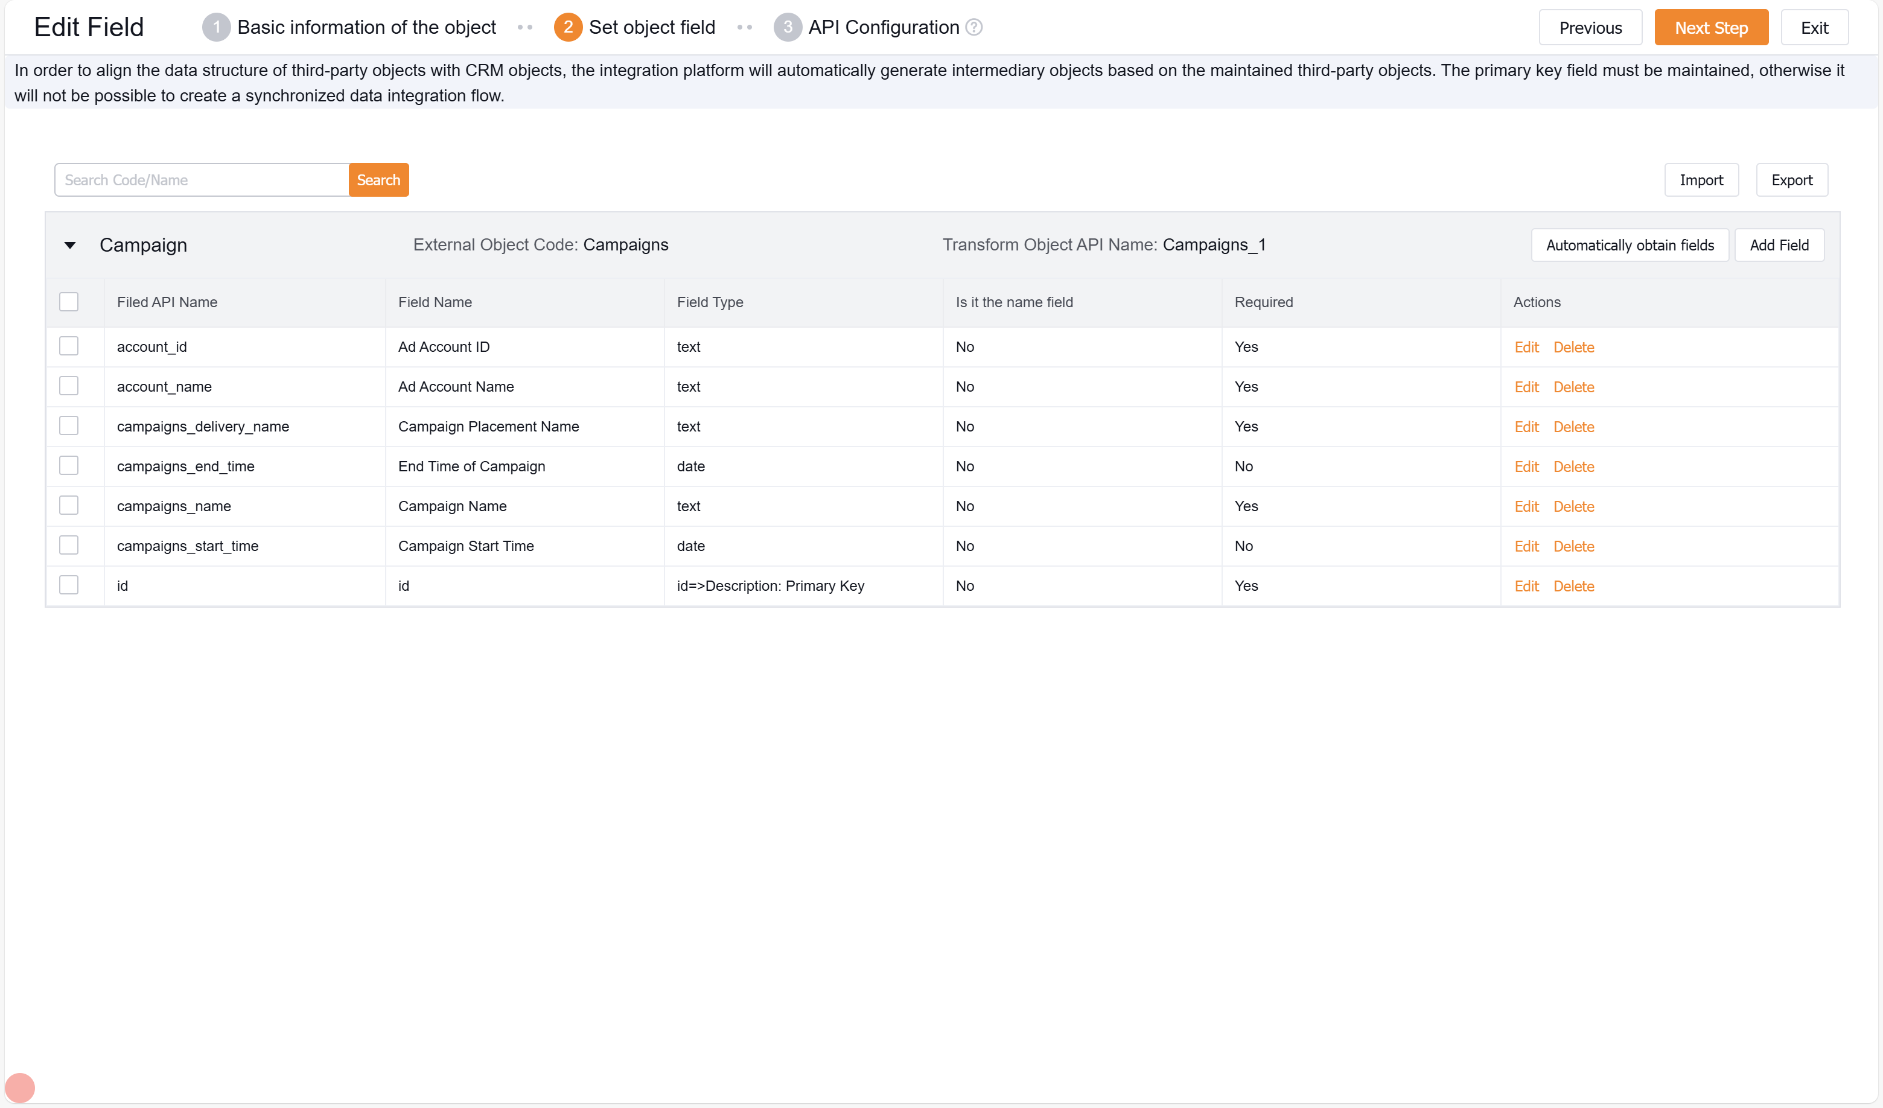Viewport: 1883px width, 1108px height.
Task: Collapse the Campaign section triangle
Action: pos(70,245)
